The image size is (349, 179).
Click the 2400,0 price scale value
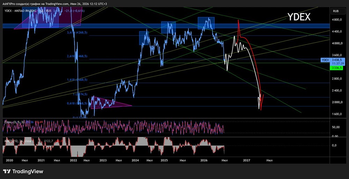pyautogui.click(x=336, y=91)
